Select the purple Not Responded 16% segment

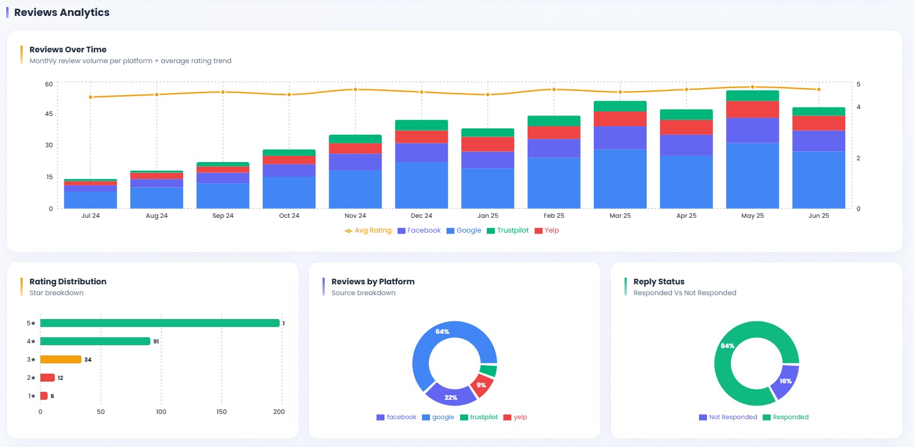point(786,382)
